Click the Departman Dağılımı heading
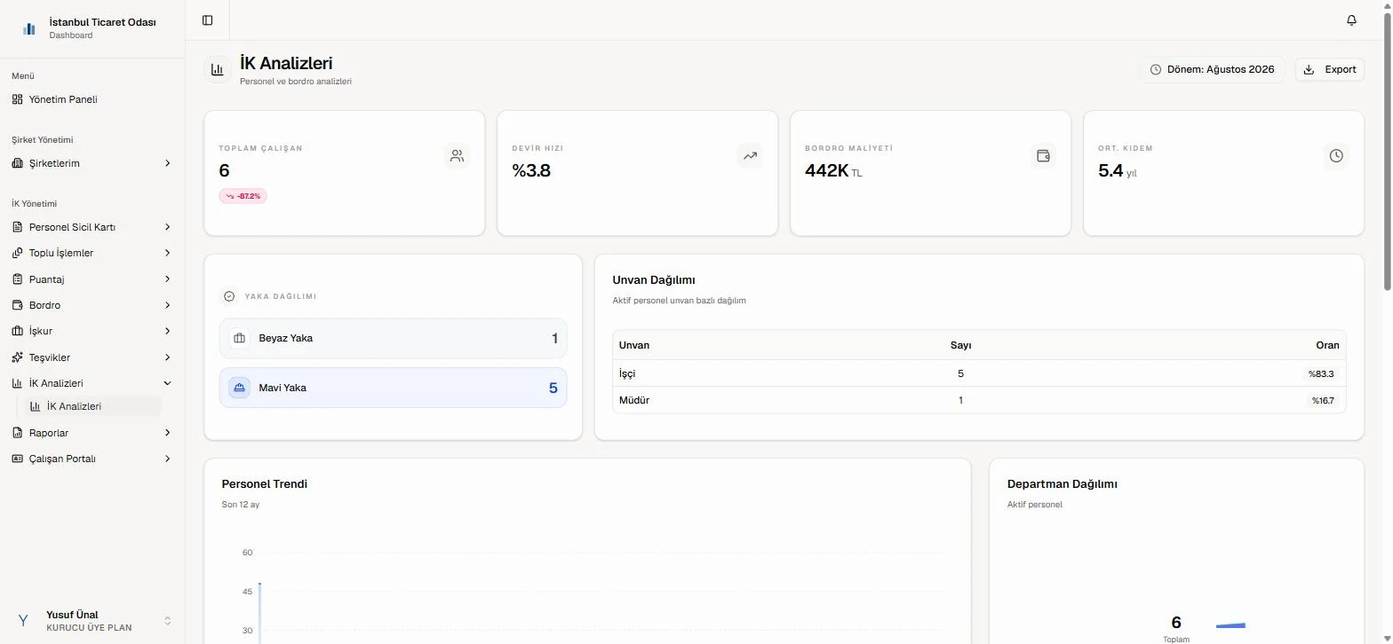Screen dimensions: 1393x644 1063,484
